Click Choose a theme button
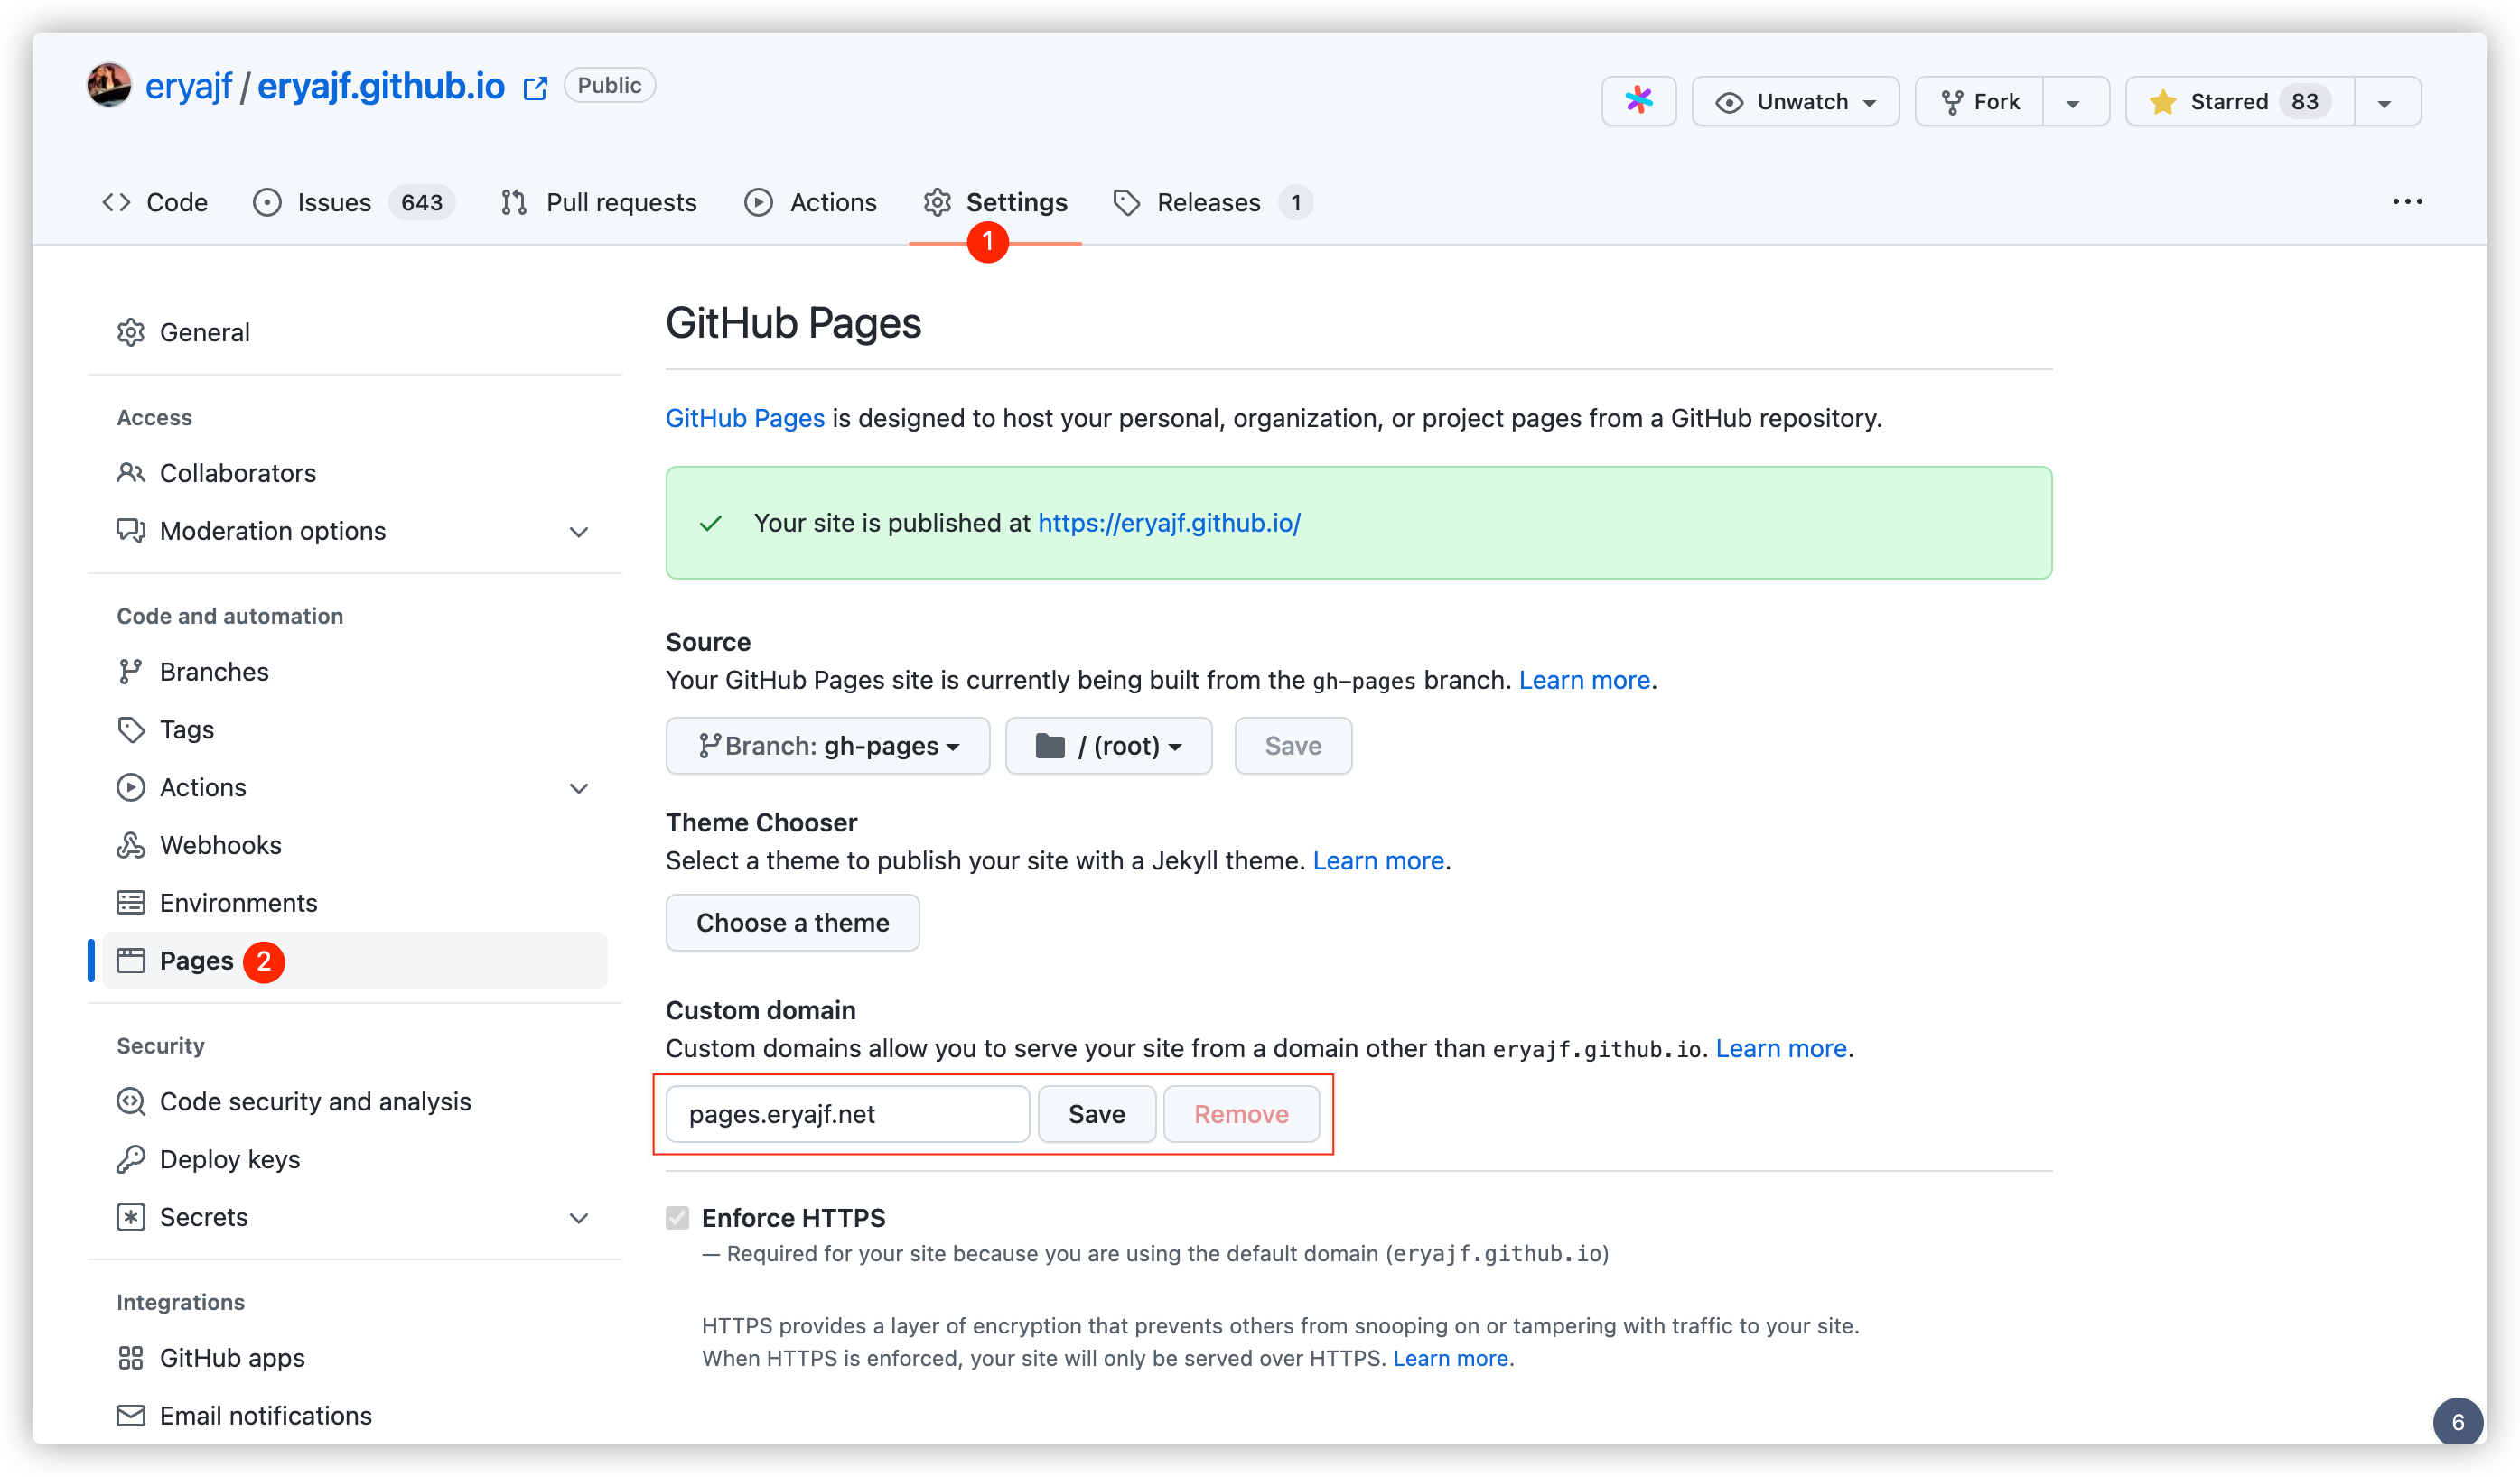The width and height of the screenshot is (2520, 1477). 793,923
